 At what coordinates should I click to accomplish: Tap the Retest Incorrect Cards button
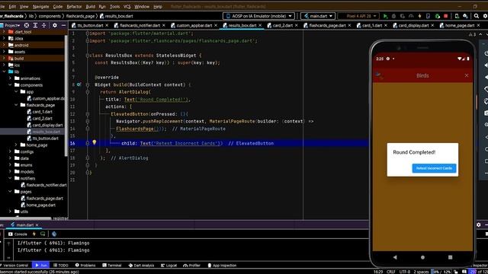click(434, 168)
